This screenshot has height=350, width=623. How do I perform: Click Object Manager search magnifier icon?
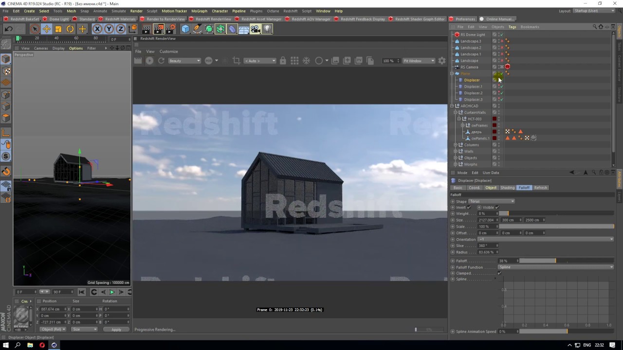(594, 27)
